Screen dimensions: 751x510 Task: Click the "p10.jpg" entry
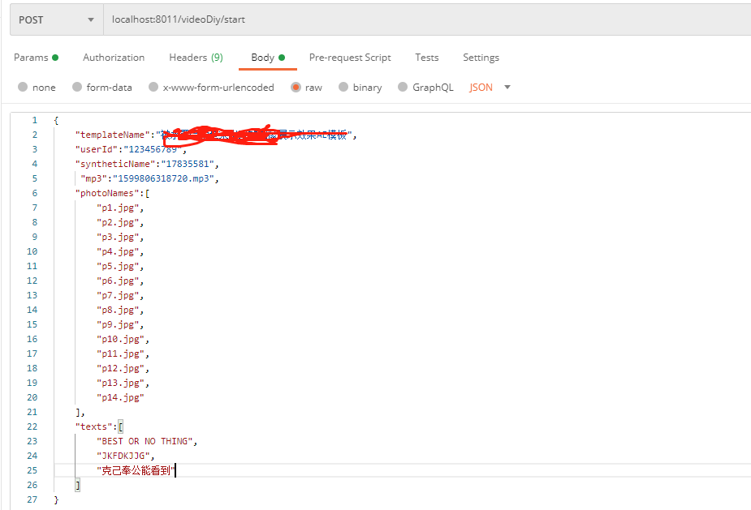pyautogui.click(x=121, y=339)
